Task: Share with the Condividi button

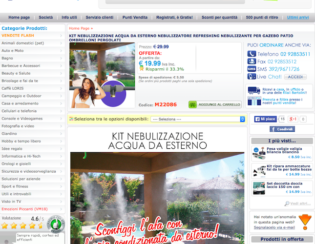Action: point(282,129)
